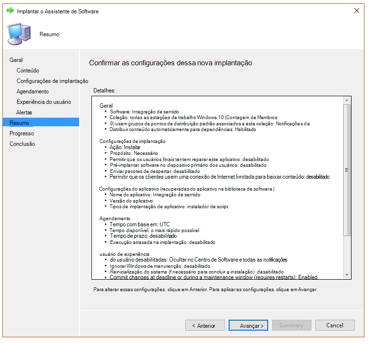The image size is (372, 344).
Task: Select the Alertas step
Action: 24,112
